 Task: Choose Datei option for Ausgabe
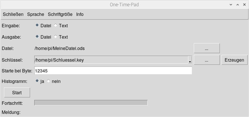pos(37,37)
